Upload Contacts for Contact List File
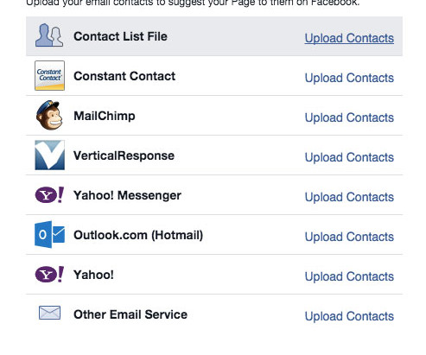 click(x=349, y=38)
